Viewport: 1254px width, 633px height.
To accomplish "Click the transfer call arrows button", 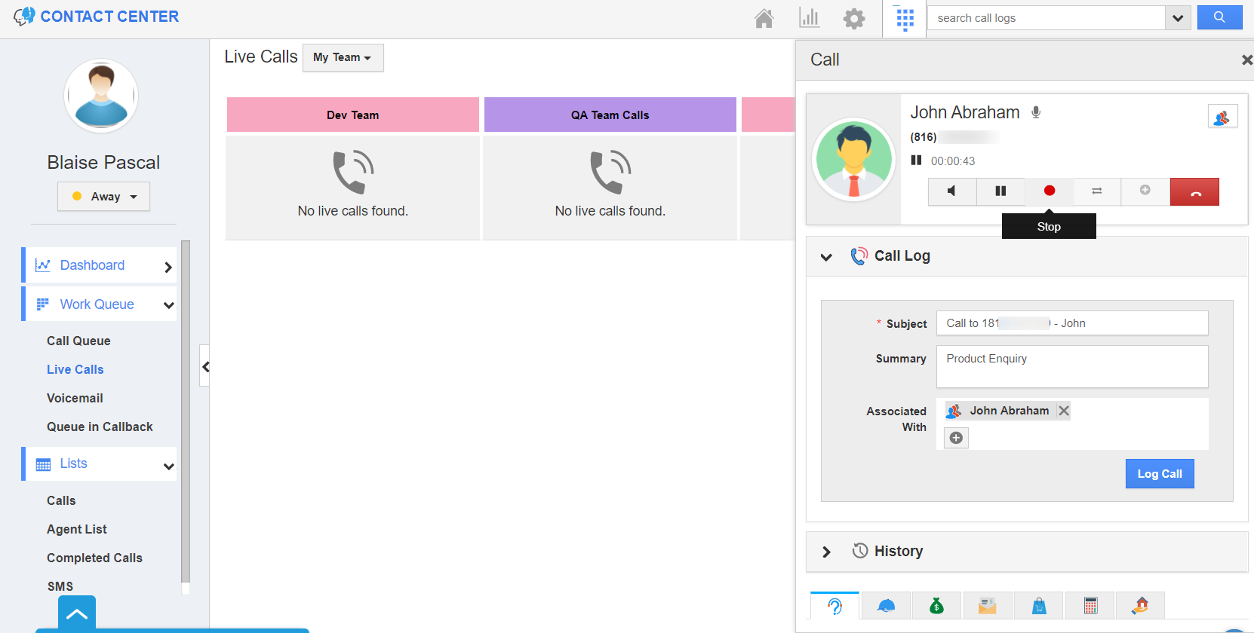I will (x=1097, y=191).
